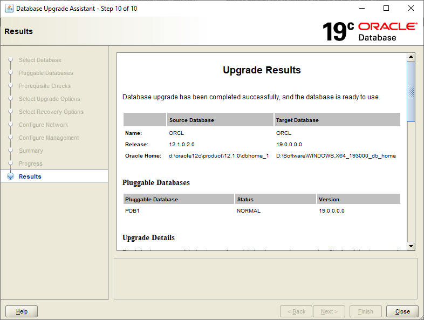Click target release value 19.0.0.0.0 in Release row

(x=289, y=145)
